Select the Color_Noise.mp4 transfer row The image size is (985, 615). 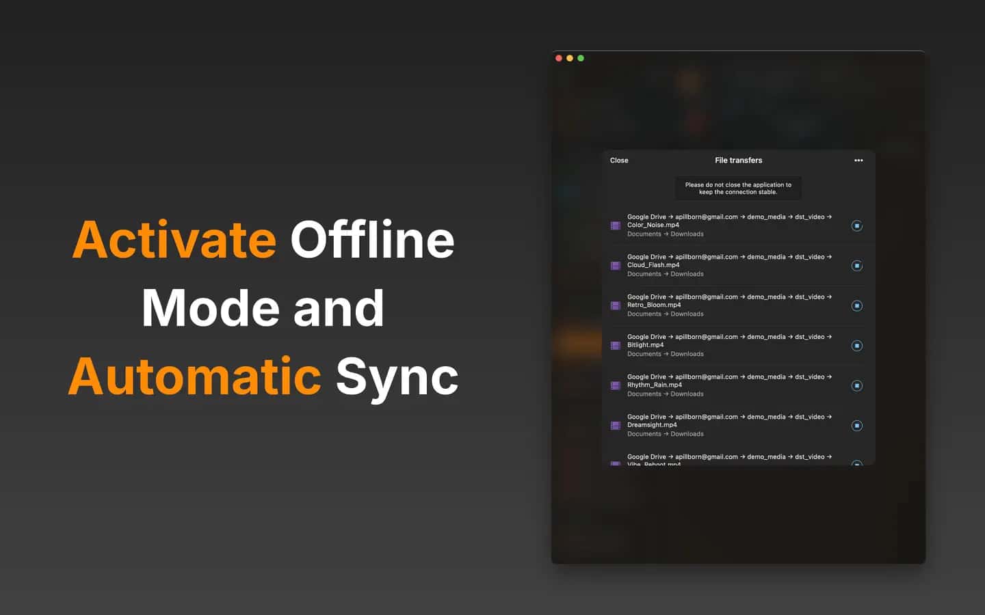(739, 225)
